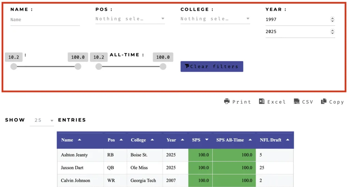Expand the Show entries count dropdown
Image resolution: width=349 pixels, height=187 pixels.
[42, 120]
